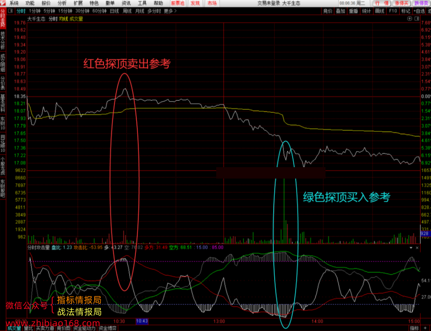431x331 pixels.
Task: Open the indicator panel dropdown arrow
Action: 411,248
